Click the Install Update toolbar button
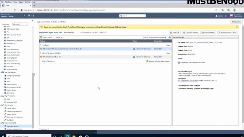The image size is (244, 137). [46, 37]
